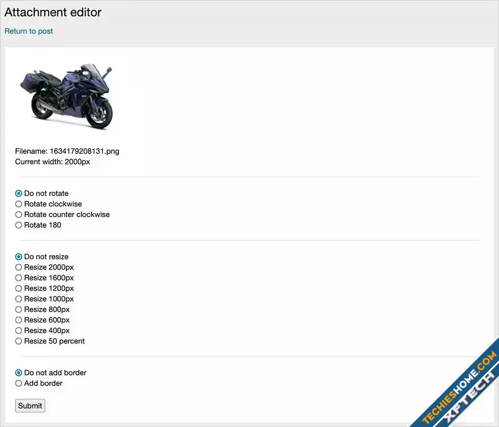
Task: Click the Submit button
Action: 30,406
